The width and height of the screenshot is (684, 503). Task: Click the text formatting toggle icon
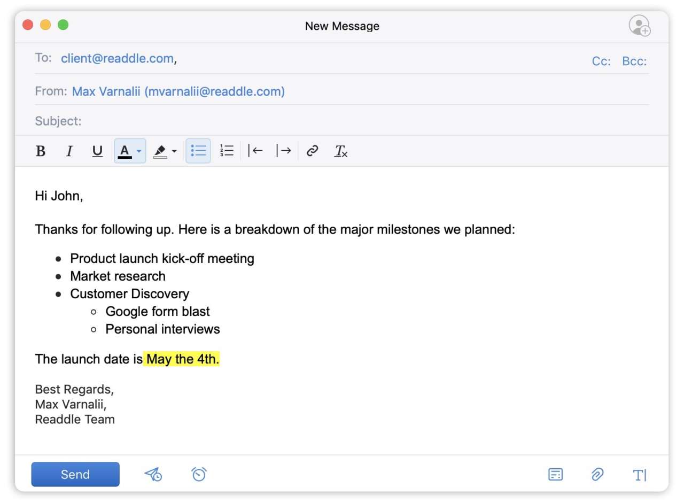point(639,475)
